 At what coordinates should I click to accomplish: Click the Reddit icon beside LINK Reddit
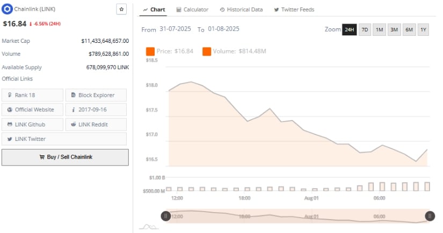[74, 124]
